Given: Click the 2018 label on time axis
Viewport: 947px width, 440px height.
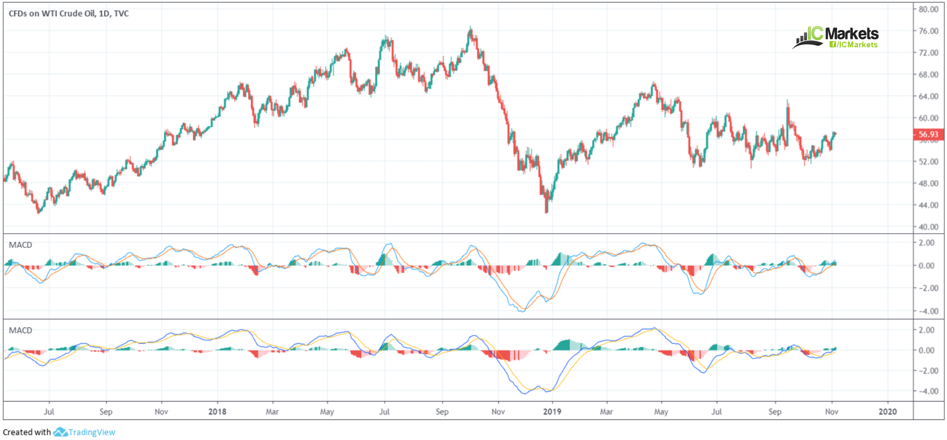Looking at the screenshot, I should (x=217, y=412).
